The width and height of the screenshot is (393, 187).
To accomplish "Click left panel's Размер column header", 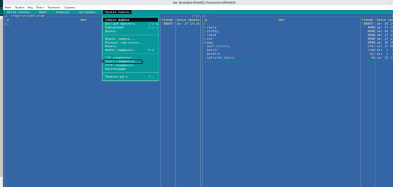I will coord(168,20).
